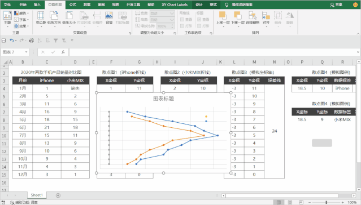The height and width of the screenshot is (205, 361).
Task: Open the 宽度 width dropdown
Action: tap(172, 14)
